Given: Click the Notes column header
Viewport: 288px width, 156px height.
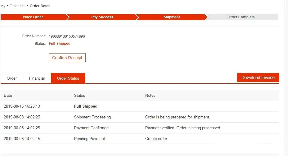Looking at the screenshot, I should click(150, 95).
